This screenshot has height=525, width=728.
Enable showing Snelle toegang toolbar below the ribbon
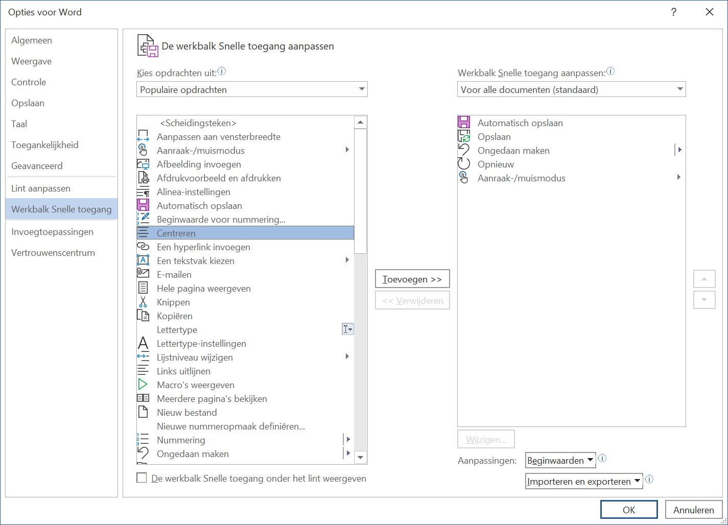tap(142, 479)
